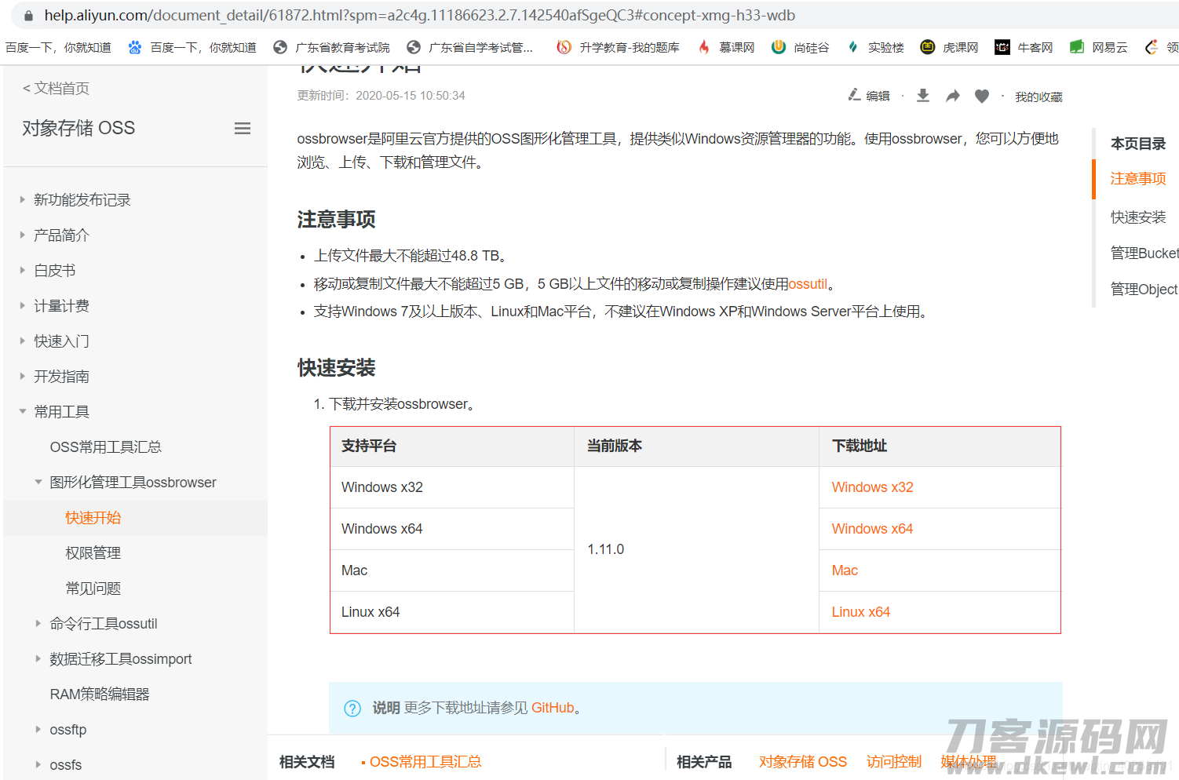Collapse the 常用工具 section

tap(23, 411)
